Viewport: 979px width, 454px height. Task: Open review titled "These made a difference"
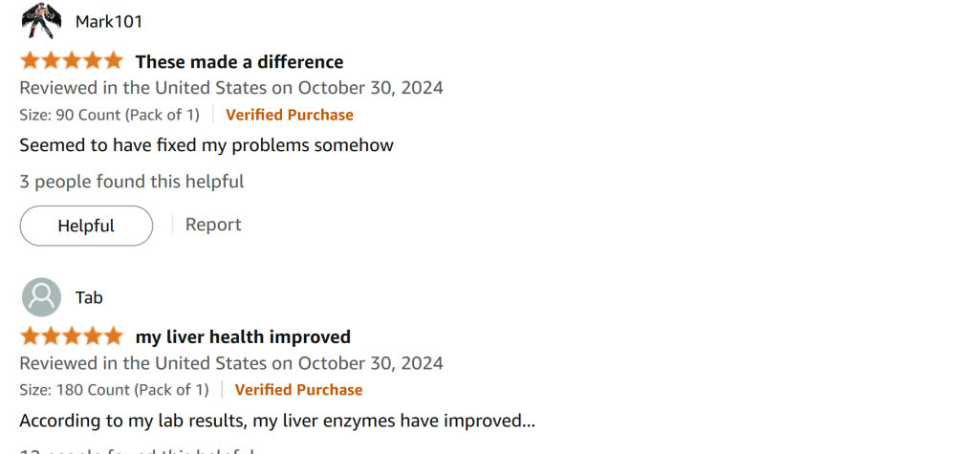239,62
